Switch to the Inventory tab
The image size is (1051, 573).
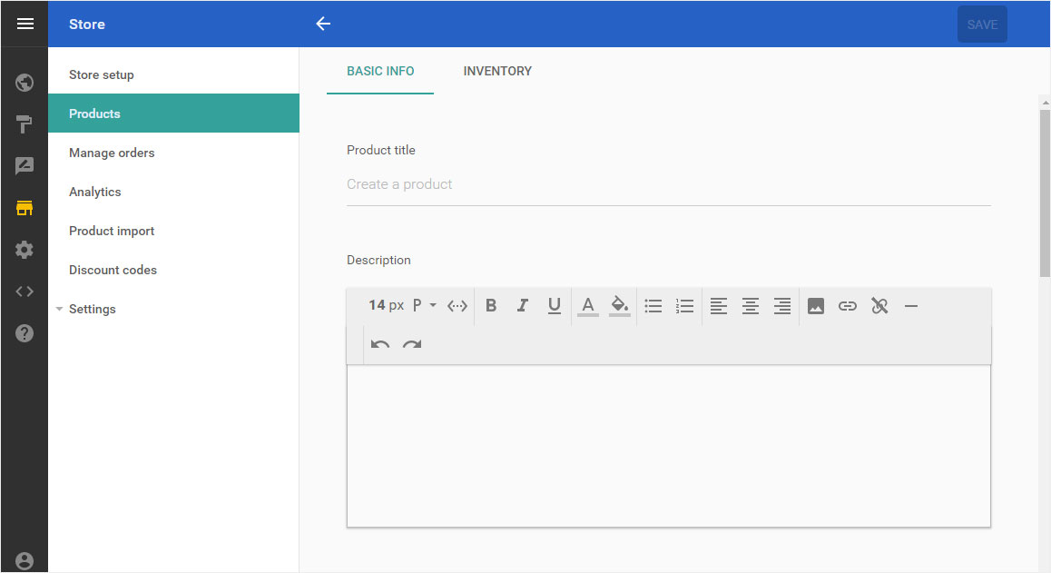(x=497, y=71)
